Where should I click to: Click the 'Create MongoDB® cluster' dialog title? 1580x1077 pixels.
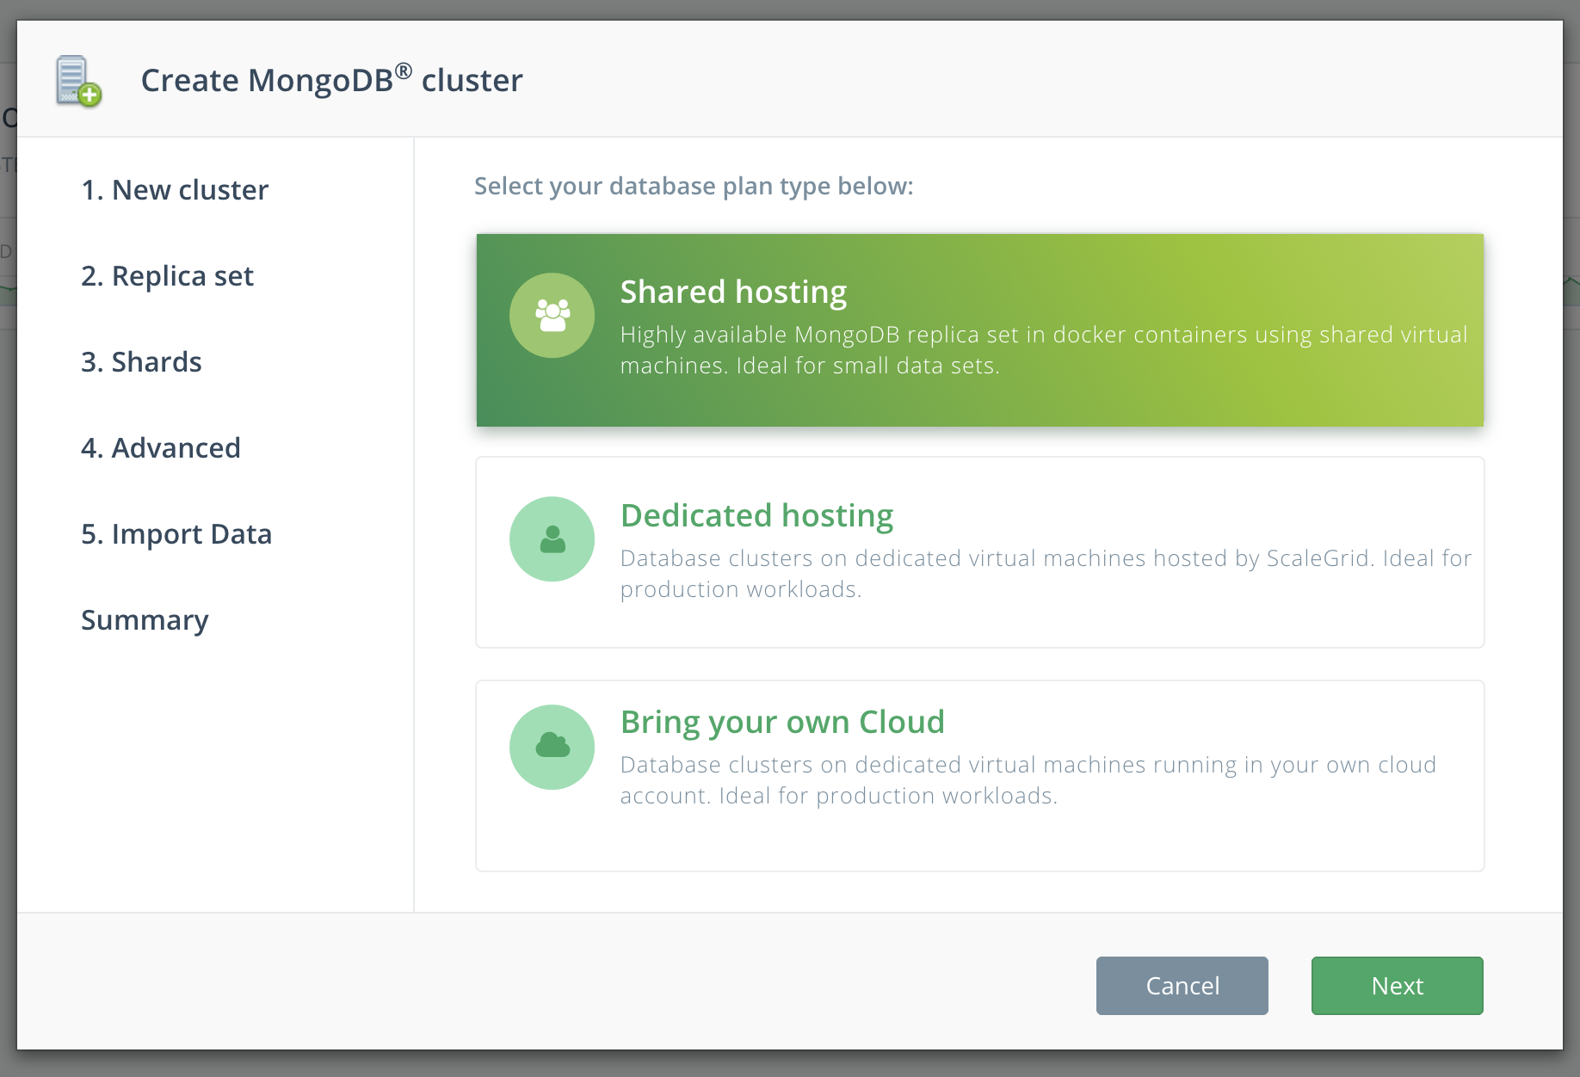[331, 80]
